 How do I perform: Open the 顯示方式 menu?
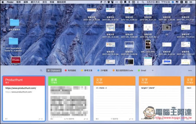[x=35, y=2]
